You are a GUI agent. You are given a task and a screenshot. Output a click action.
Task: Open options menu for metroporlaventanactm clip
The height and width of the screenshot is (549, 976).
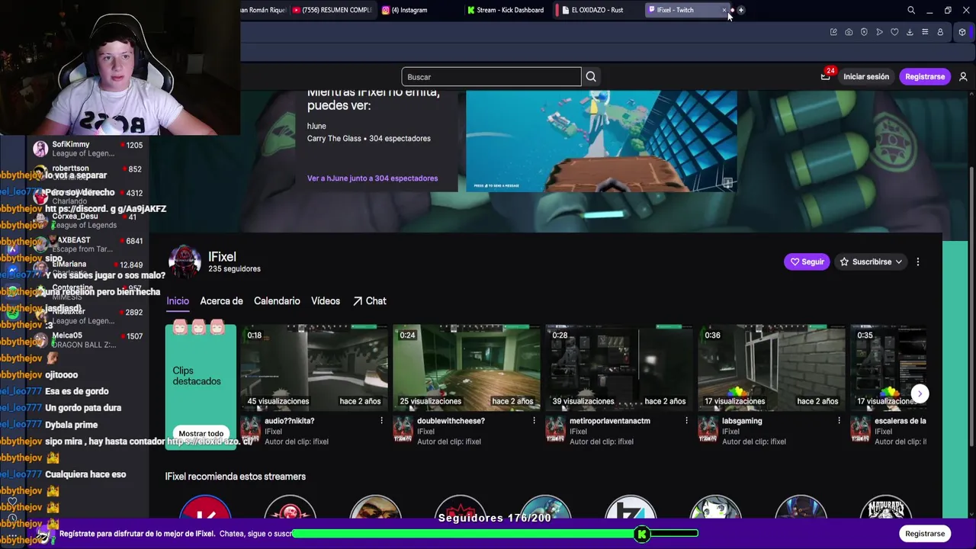(686, 421)
